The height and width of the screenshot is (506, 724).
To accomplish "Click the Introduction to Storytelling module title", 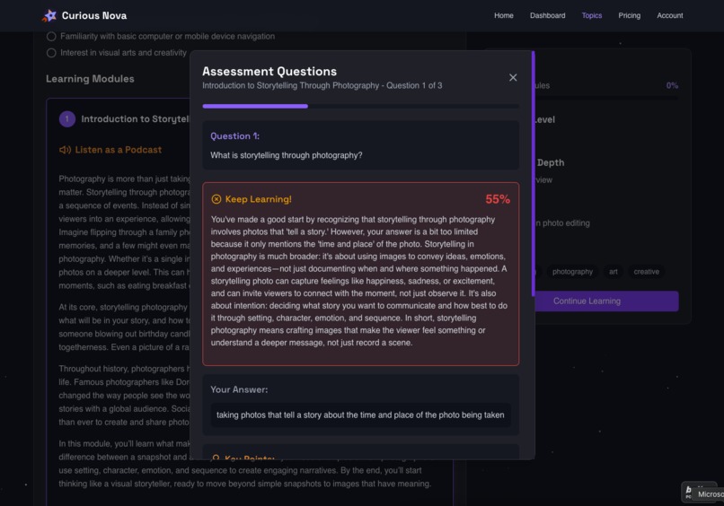I will point(136,119).
